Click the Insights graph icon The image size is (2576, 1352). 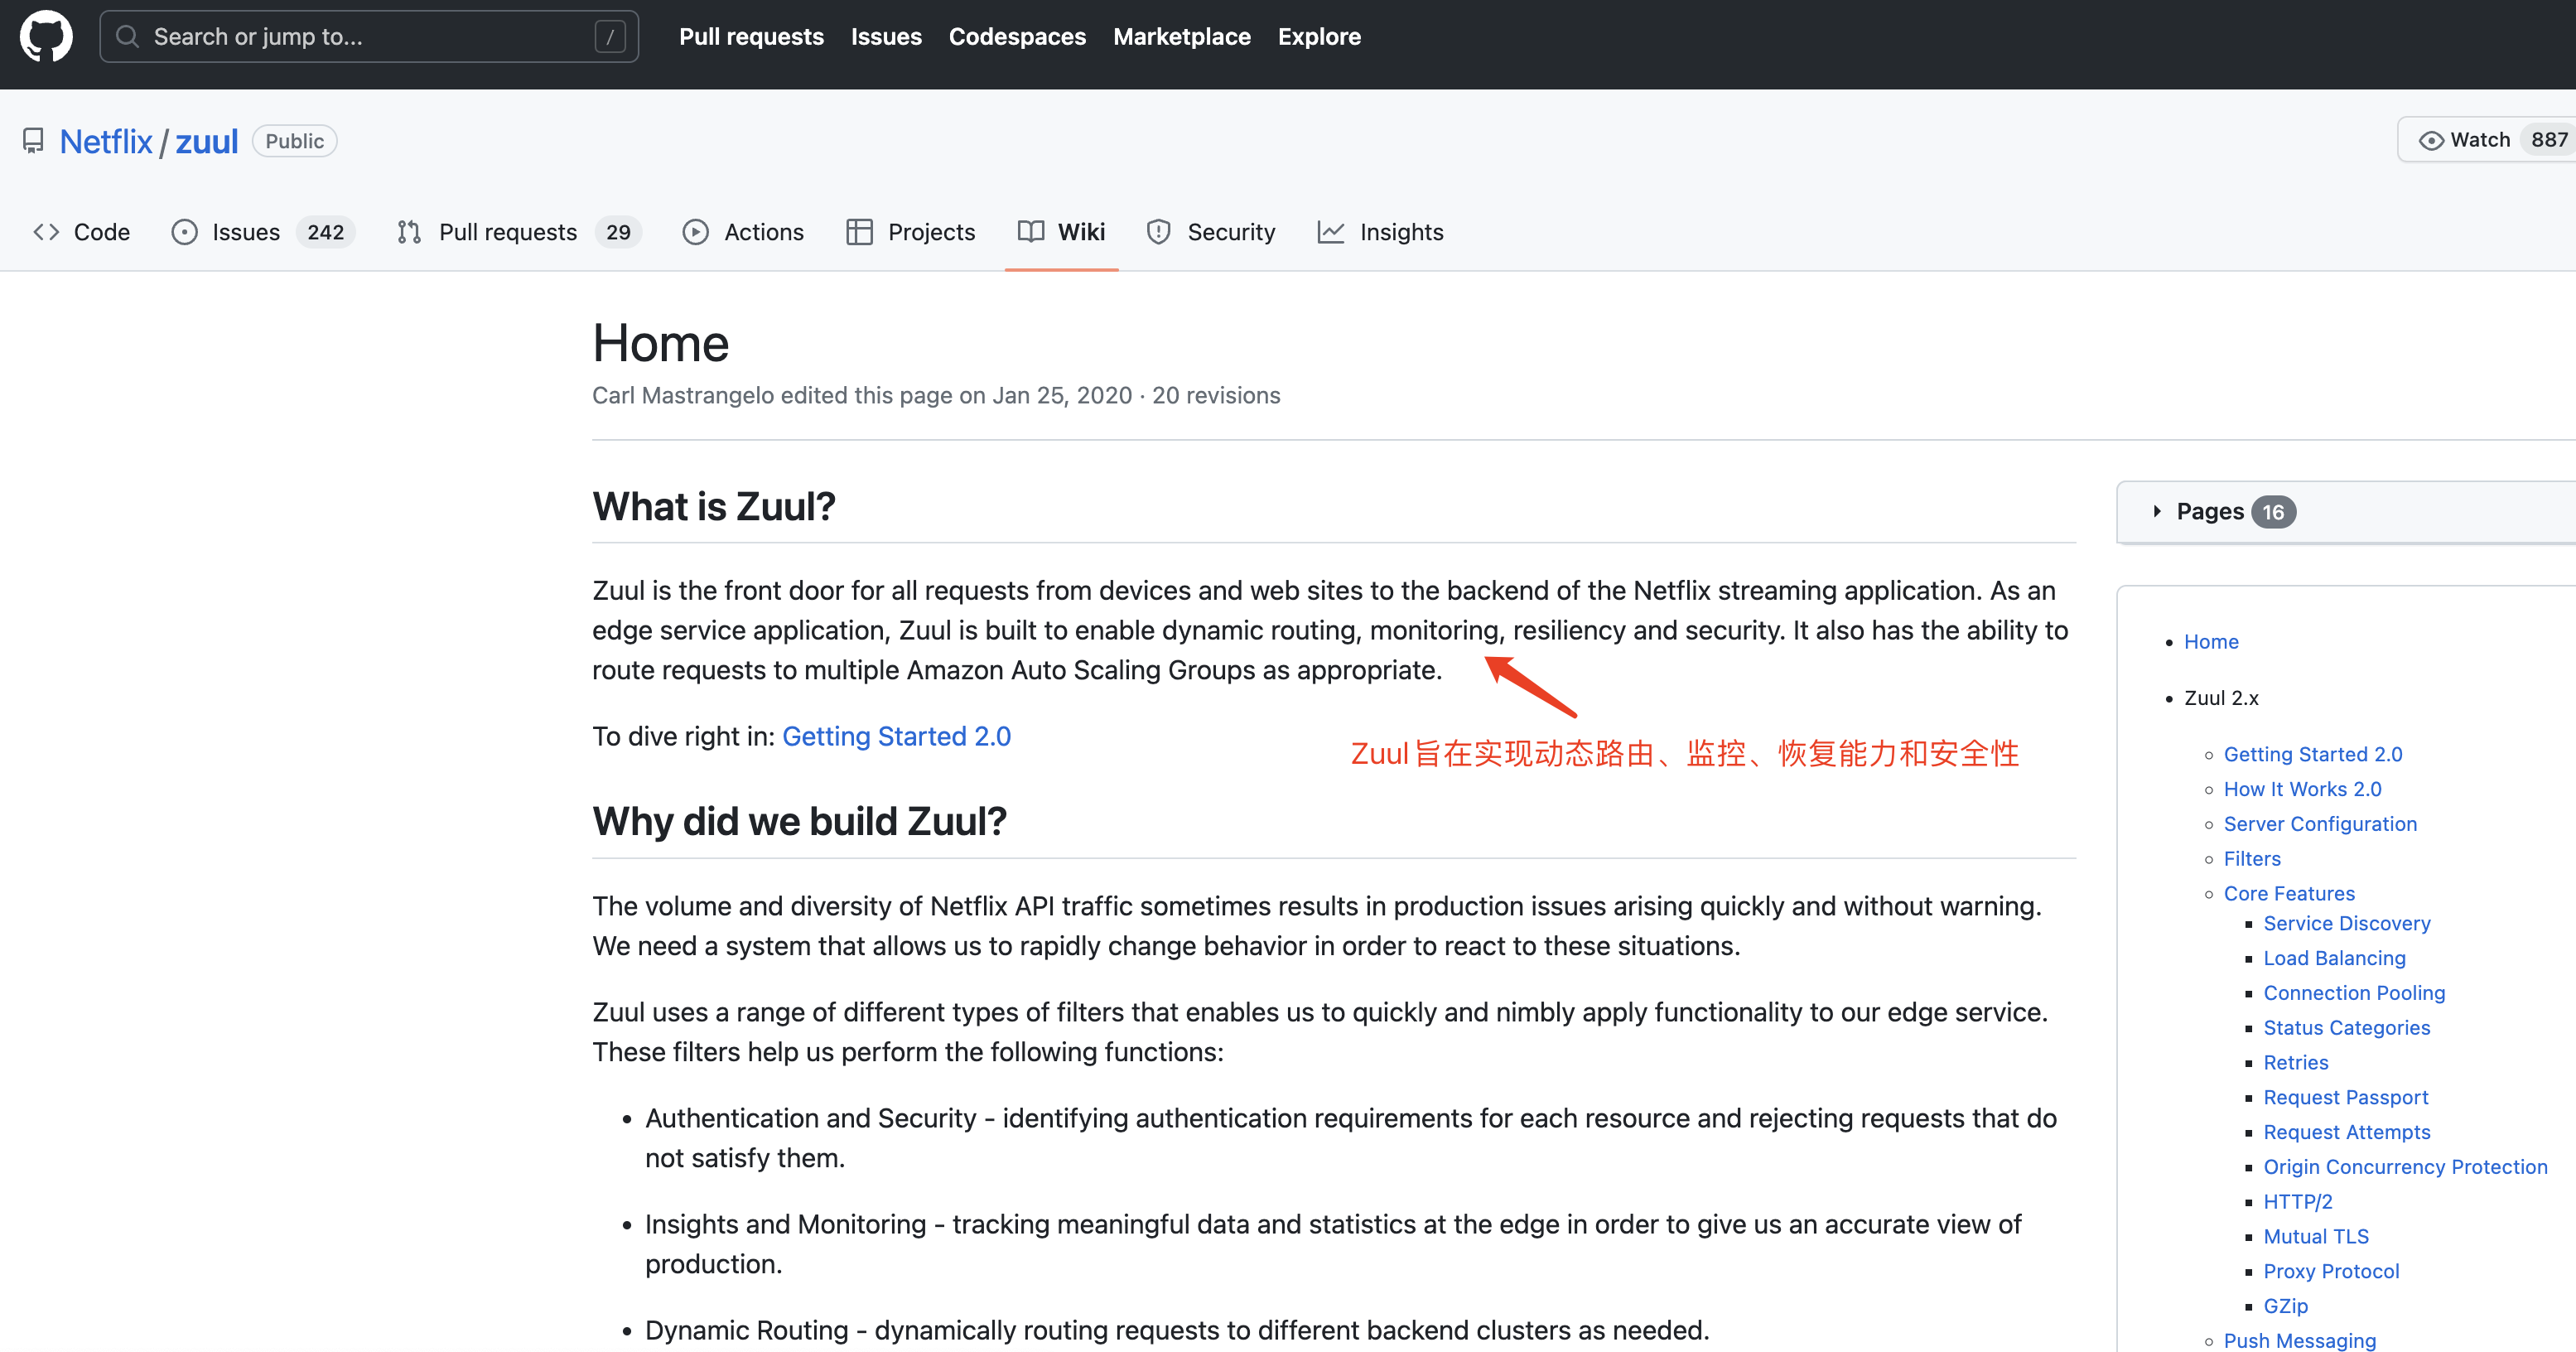point(1330,232)
